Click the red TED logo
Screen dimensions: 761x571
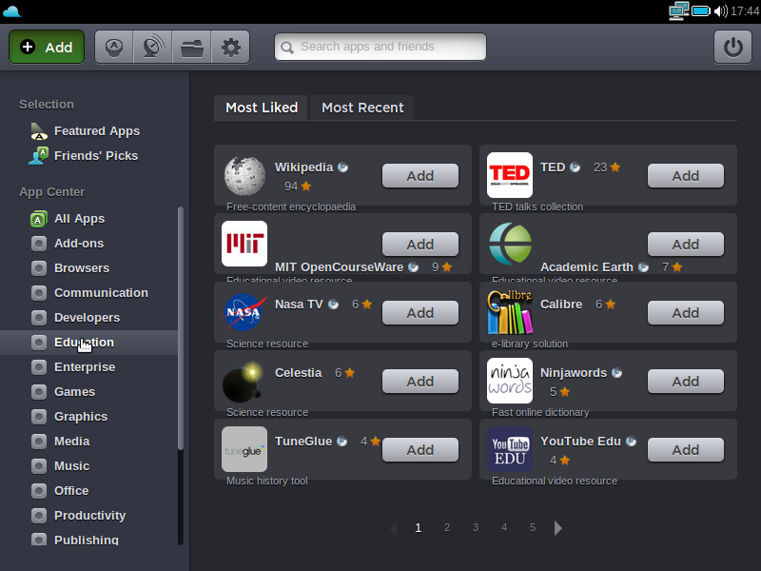tap(510, 175)
